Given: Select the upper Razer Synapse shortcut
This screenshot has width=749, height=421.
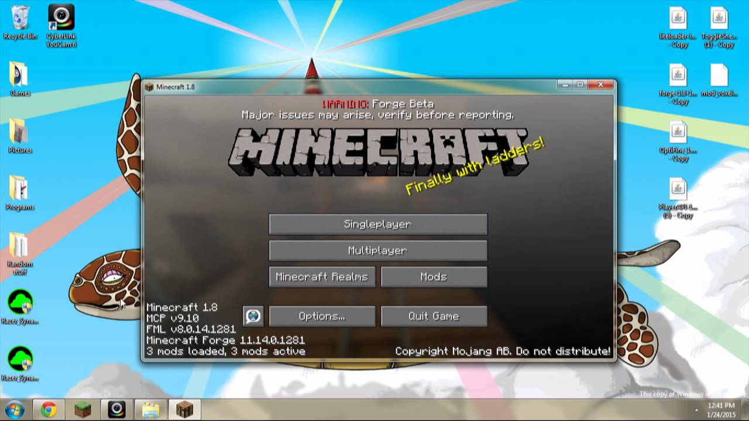Looking at the screenshot, I should click(20, 307).
